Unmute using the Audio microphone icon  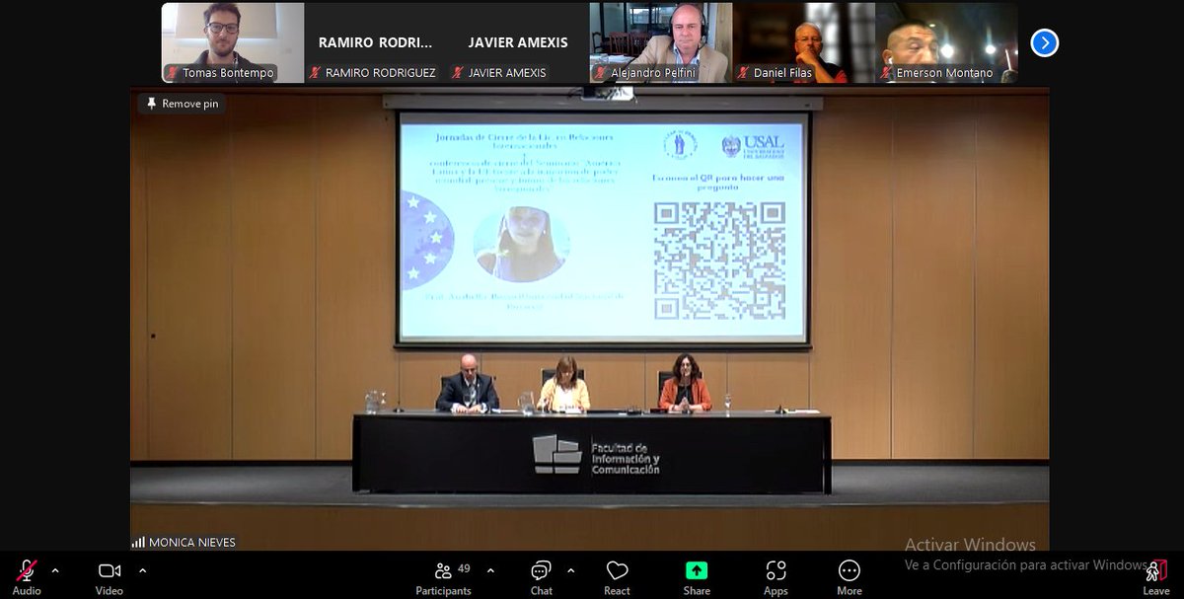point(27,570)
